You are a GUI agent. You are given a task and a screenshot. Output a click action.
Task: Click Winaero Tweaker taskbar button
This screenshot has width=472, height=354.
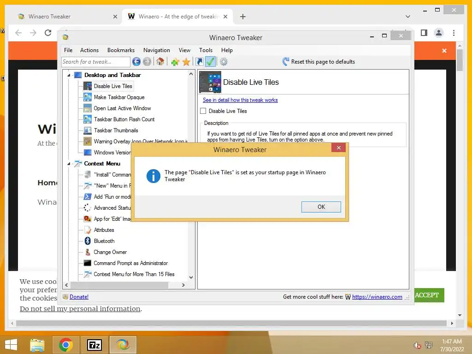(123, 345)
